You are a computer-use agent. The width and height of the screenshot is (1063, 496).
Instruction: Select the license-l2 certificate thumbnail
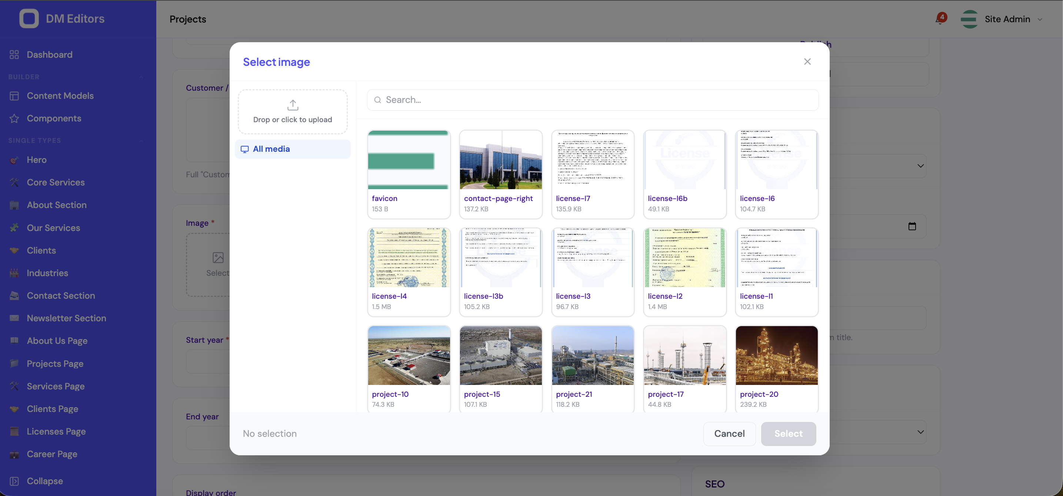click(x=684, y=258)
